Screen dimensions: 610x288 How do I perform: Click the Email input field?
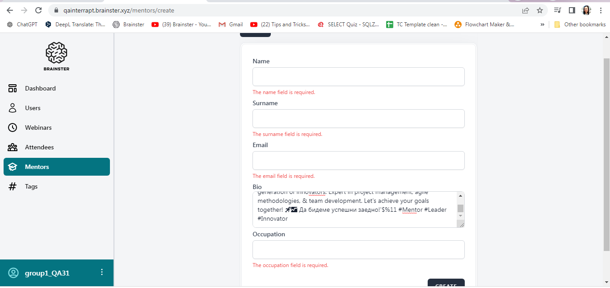coord(358,160)
